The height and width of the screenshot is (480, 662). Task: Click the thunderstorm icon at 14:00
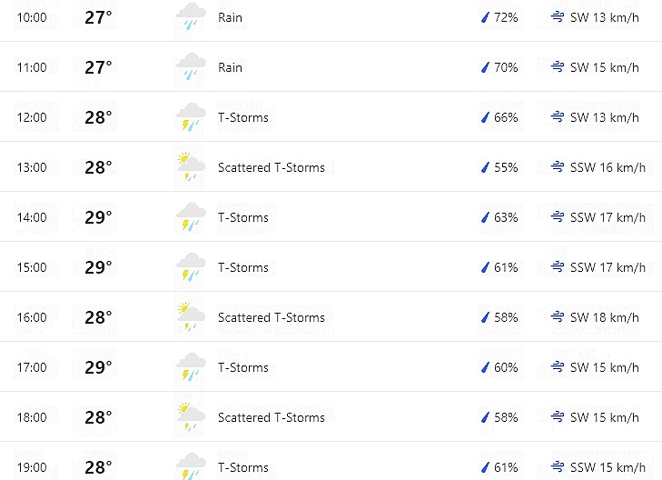191,216
